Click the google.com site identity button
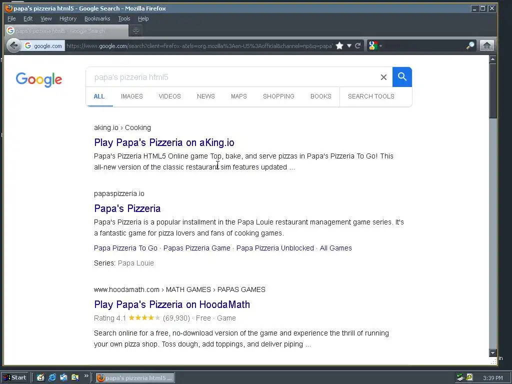512x384 pixels. point(43,46)
